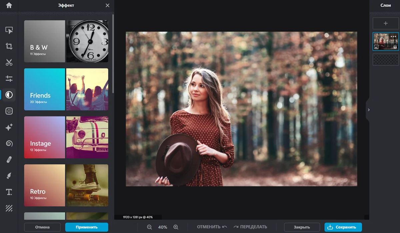Select the Text tool
Image resolution: width=400 pixels, height=233 pixels.
(x=9, y=192)
